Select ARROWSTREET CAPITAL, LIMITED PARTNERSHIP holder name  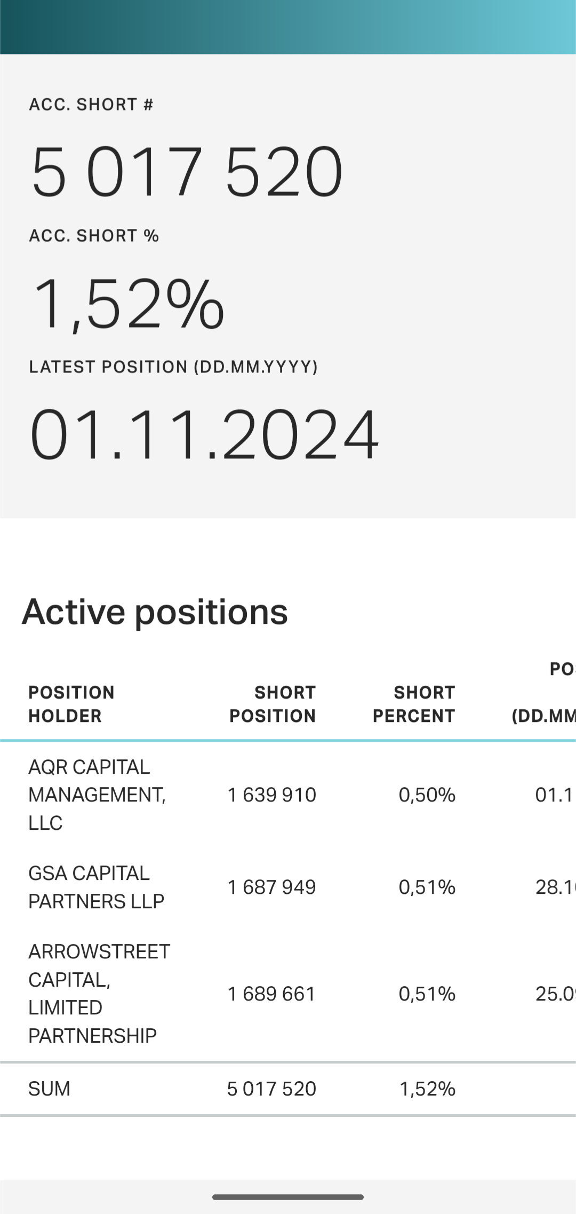click(99, 994)
